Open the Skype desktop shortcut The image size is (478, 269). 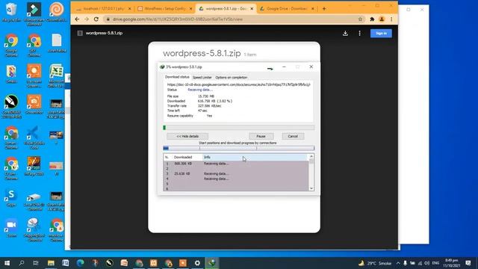click(x=11, y=197)
